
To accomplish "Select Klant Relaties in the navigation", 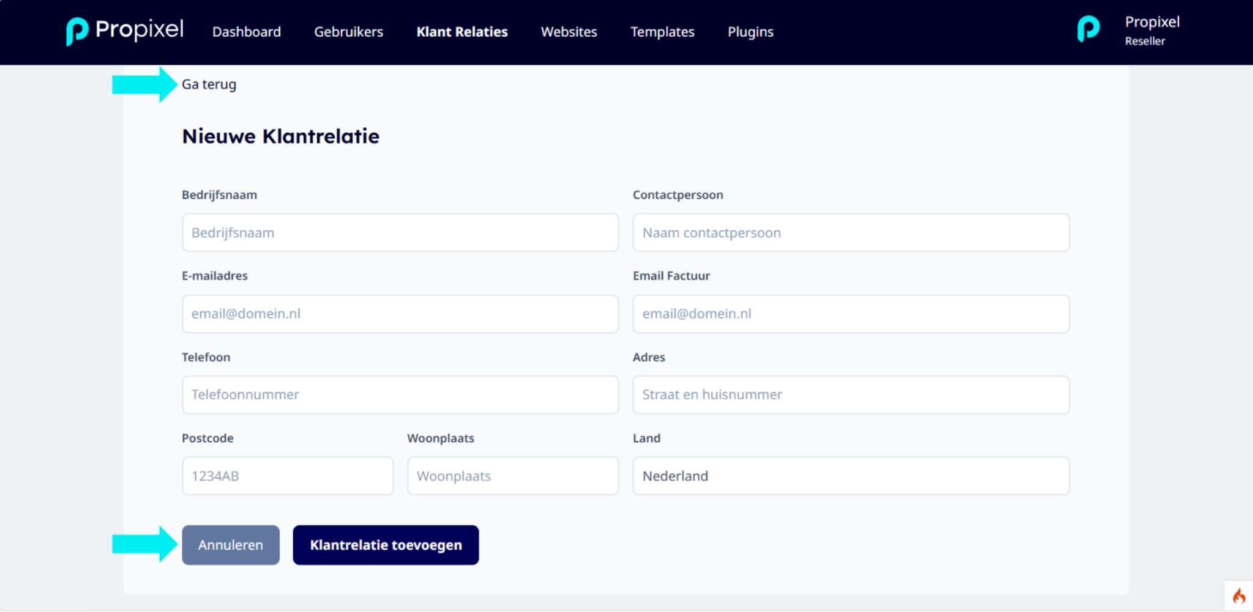I will click(462, 32).
